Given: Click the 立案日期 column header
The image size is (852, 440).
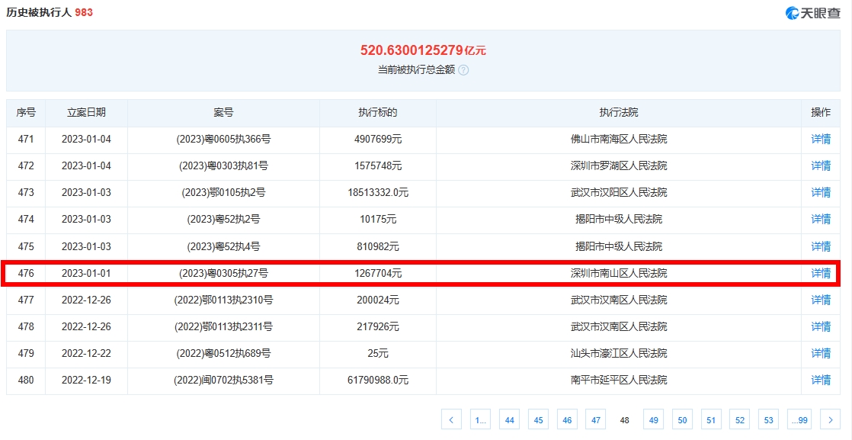Looking at the screenshot, I should (86, 112).
